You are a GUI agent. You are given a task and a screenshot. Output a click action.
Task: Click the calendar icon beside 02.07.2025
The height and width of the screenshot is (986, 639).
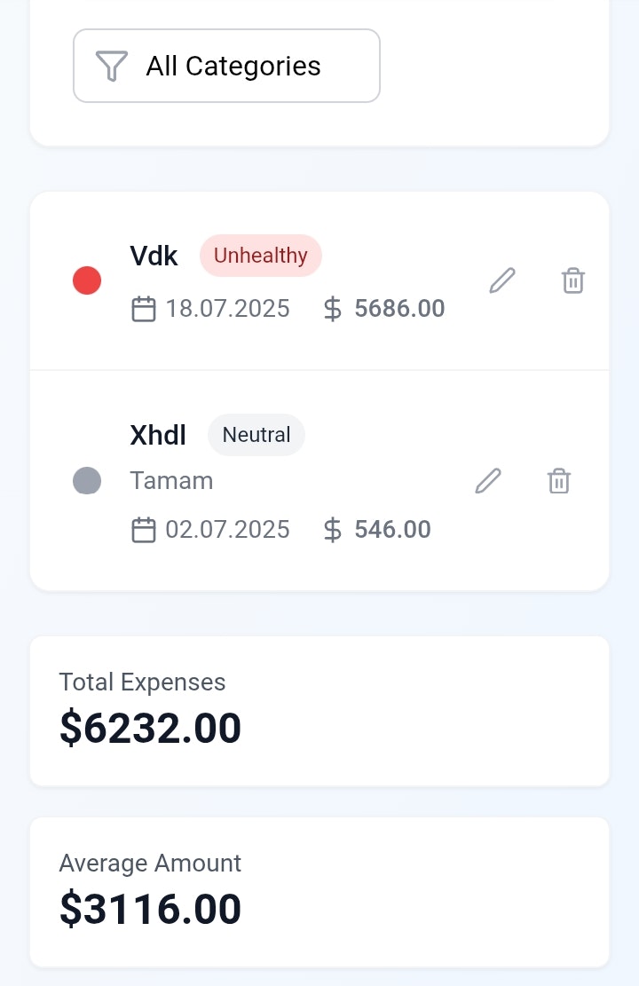click(143, 530)
